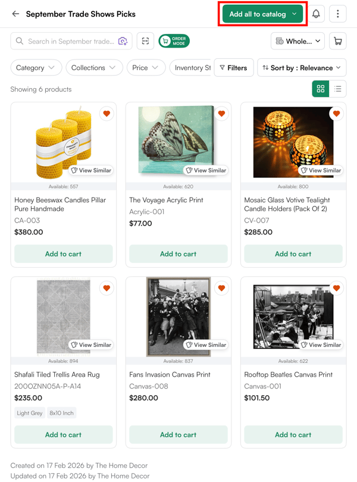Viewport: 357px width, 482px height.
Task: Click the Order Mode badge
Action: pyautogui.click(x=174, y=41)
